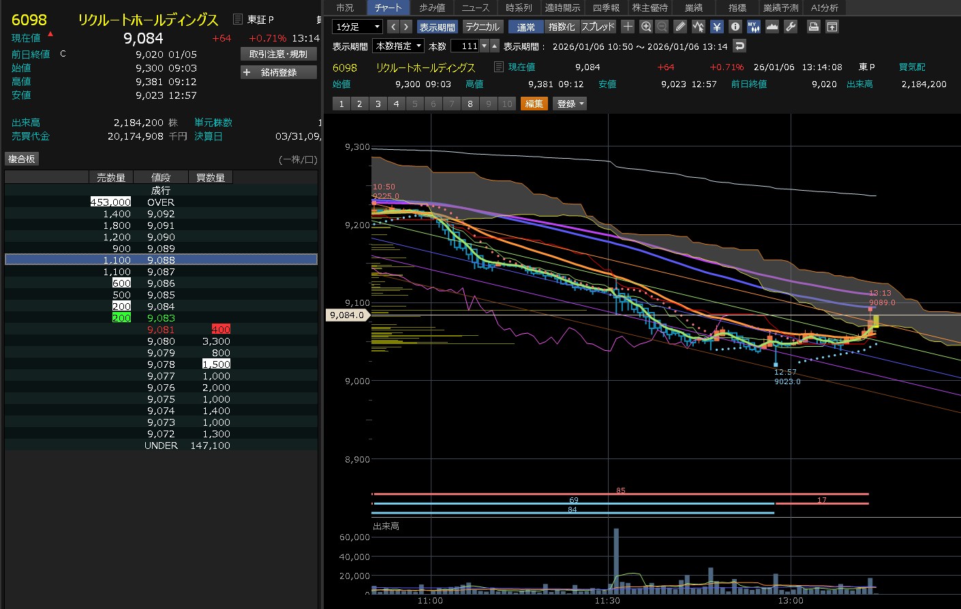961x609 pixels.
Task: Open the 登録 dropdown menu
Action: (x=570, y=104)
